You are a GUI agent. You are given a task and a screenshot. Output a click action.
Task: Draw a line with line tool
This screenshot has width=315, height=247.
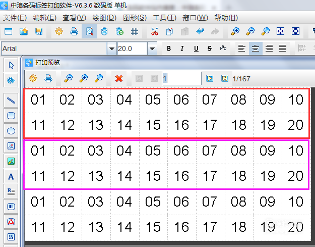click(11, 100)
